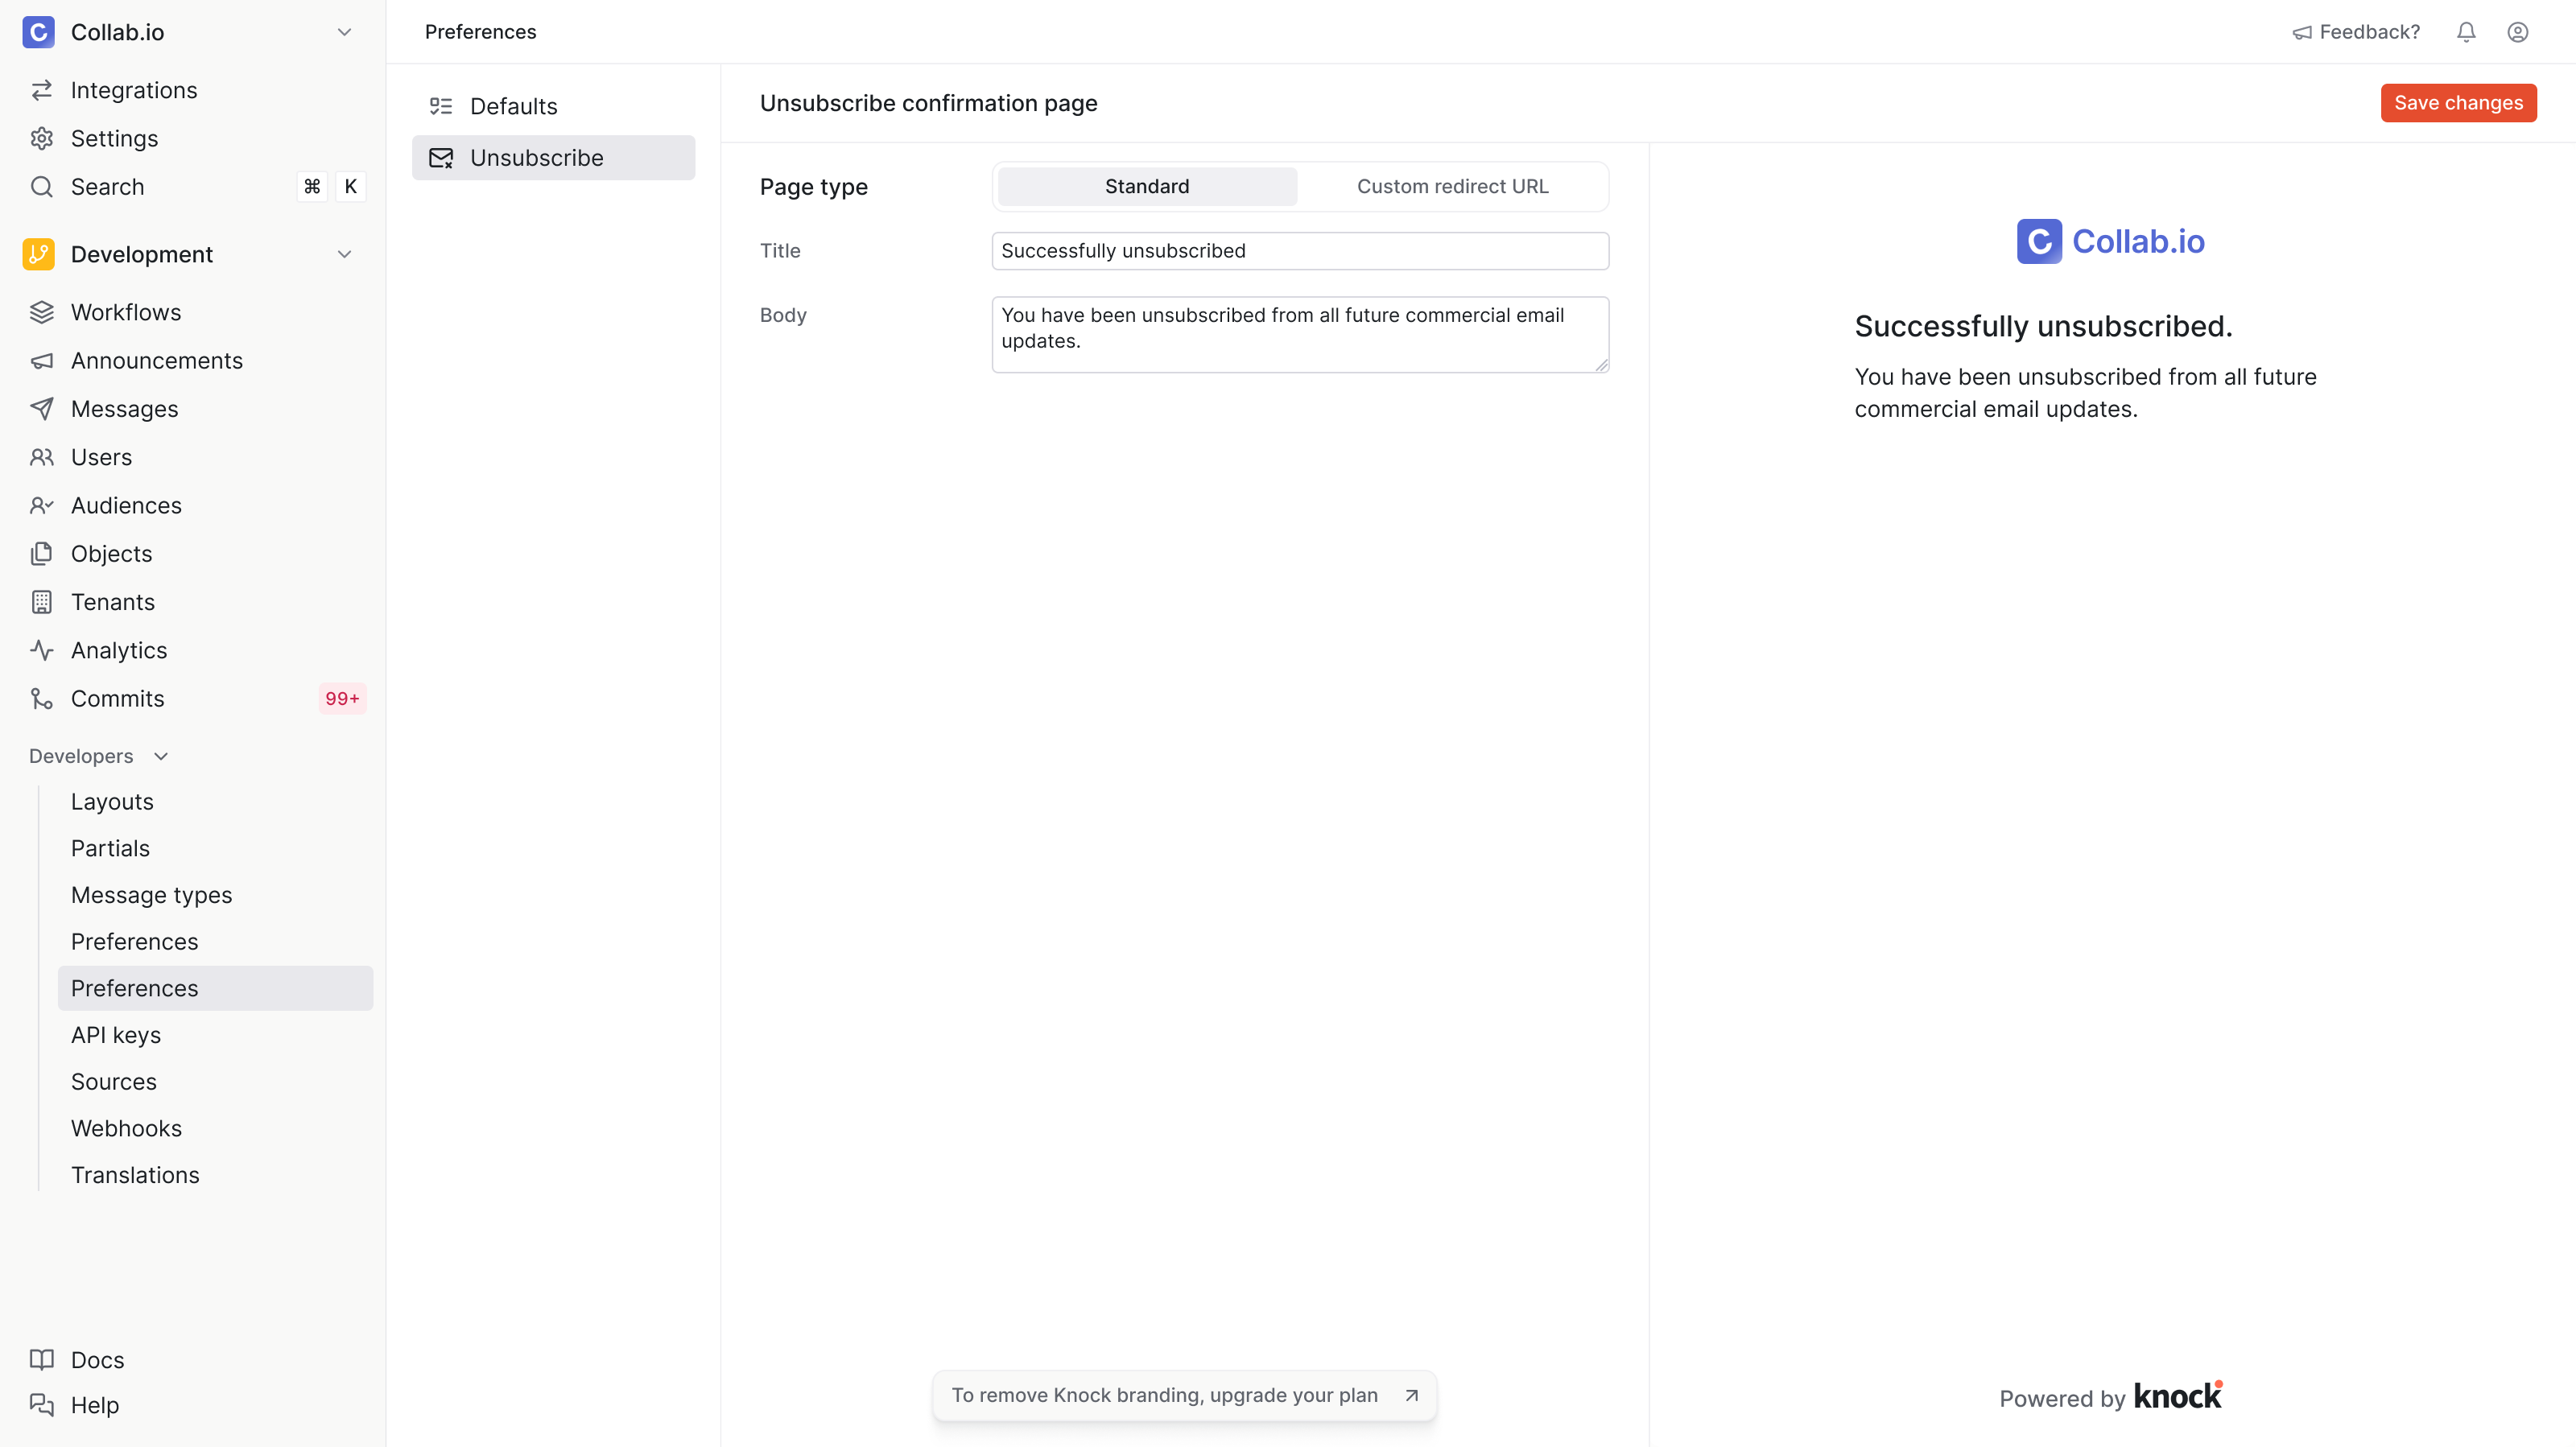Click the Commits branch icon

pos(42,698)
